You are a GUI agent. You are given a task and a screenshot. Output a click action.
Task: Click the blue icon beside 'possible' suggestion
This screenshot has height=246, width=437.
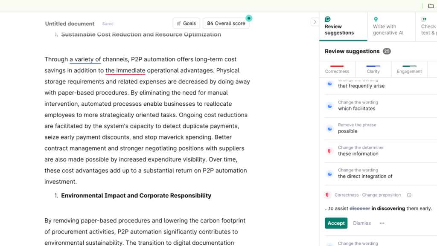tap(329, 128)
